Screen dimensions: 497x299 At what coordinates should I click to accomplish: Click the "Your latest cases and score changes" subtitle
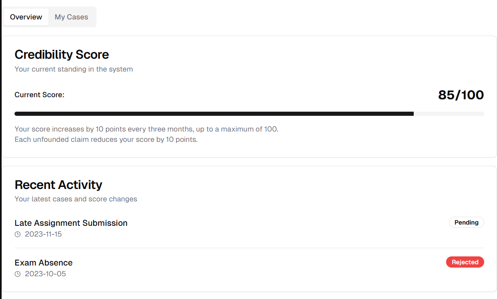(x=76, y=199)
